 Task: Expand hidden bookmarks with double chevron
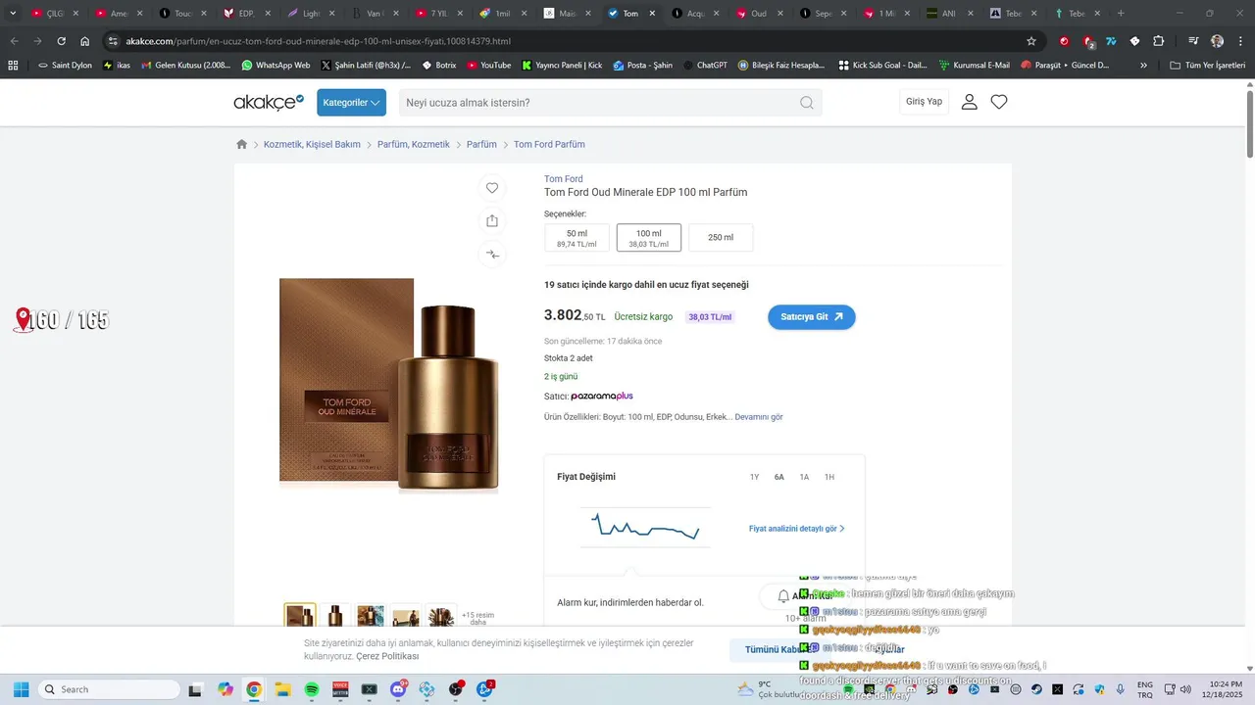1143,65
